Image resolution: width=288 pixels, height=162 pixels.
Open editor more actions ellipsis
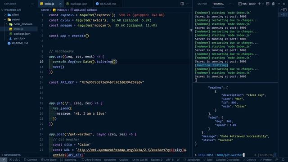pos(188,4)
